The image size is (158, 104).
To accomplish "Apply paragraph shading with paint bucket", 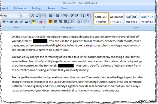I will (x=78, y=22).
